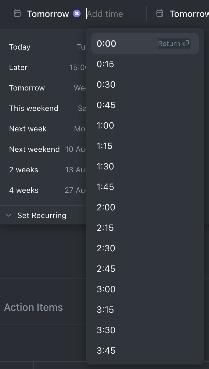Click the Add time input field
This screenshot has height=369, width=209.
105,14
